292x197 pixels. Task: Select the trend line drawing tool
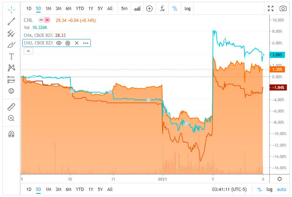click(x=11, y=21)
